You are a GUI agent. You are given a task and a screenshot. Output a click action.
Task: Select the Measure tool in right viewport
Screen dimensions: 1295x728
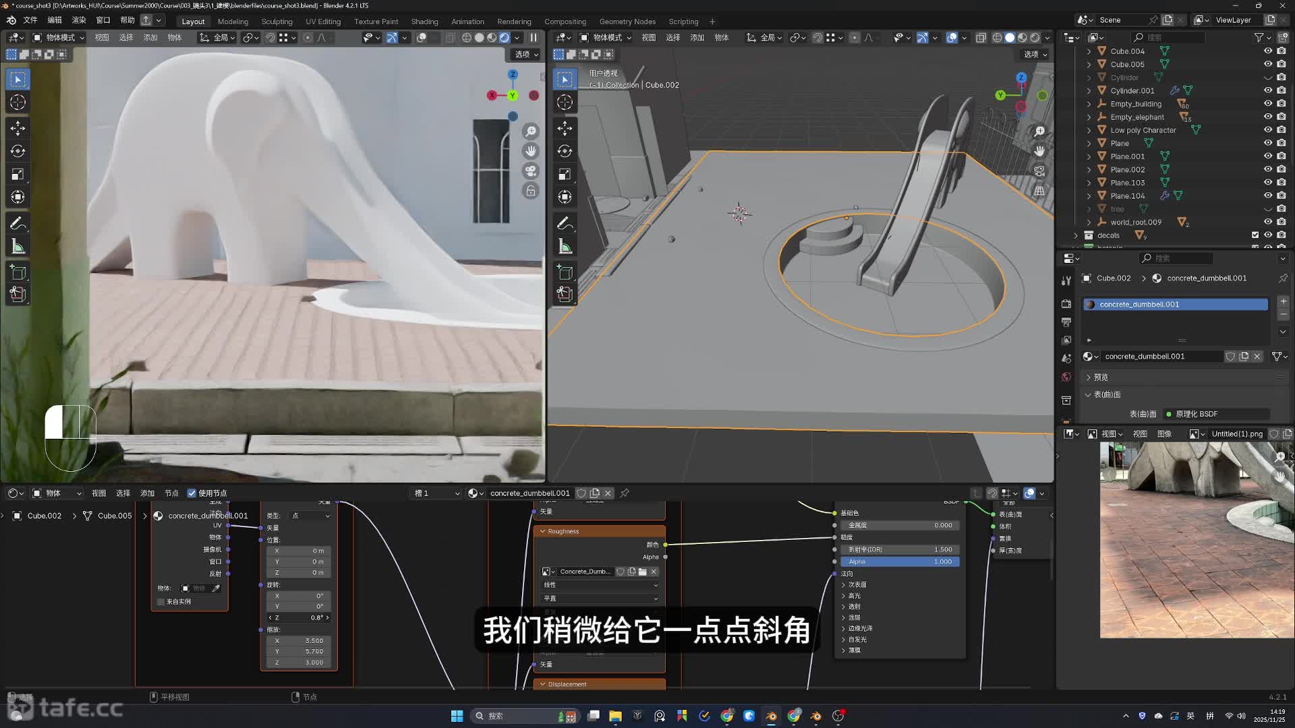click(x=565, y=247)
